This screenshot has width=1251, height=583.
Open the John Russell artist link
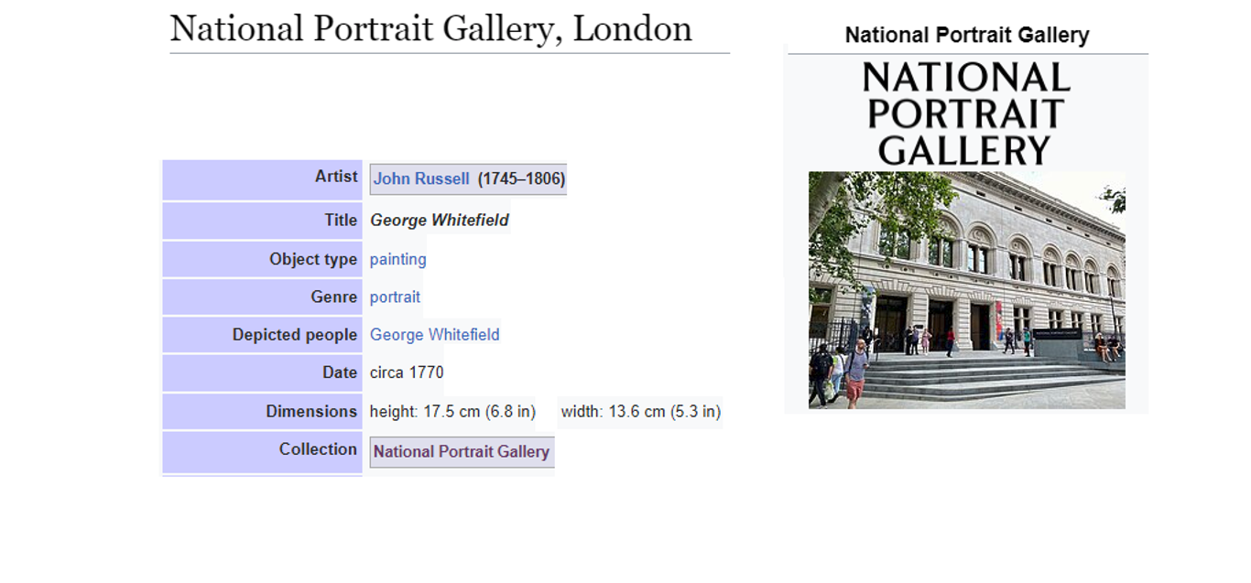[x=421, y=179]
